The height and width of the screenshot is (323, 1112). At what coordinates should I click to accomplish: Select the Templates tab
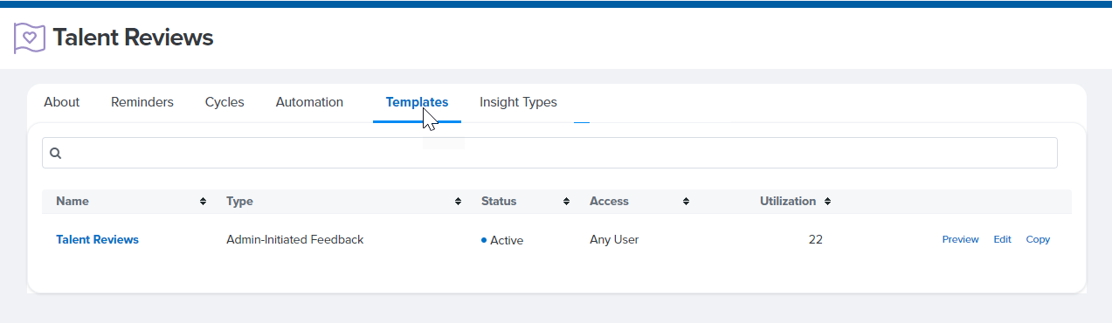point(417,102)
